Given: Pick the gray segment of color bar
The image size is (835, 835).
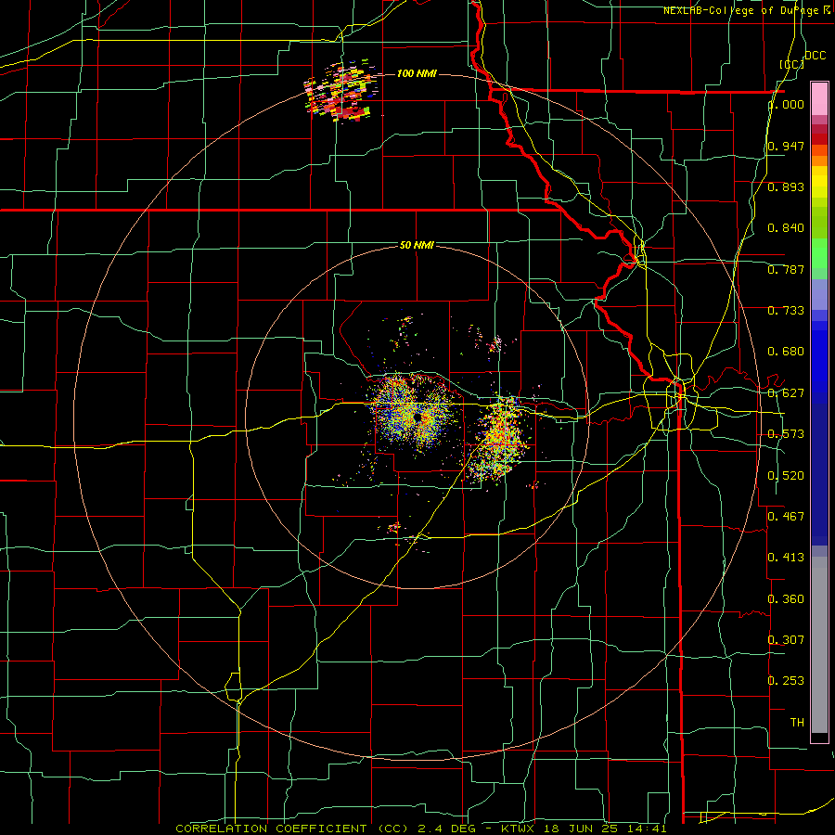Looking at the screenshot, I should tap(819, 645).
